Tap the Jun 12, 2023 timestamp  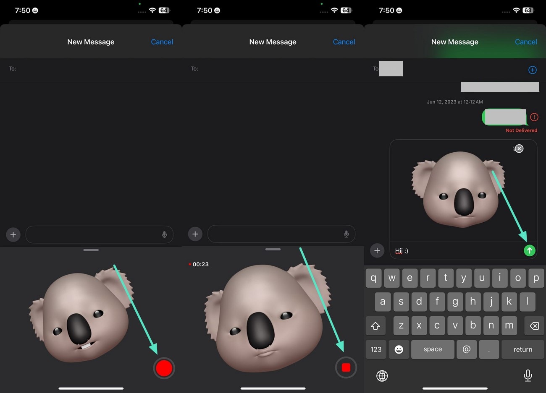point(455,102)
